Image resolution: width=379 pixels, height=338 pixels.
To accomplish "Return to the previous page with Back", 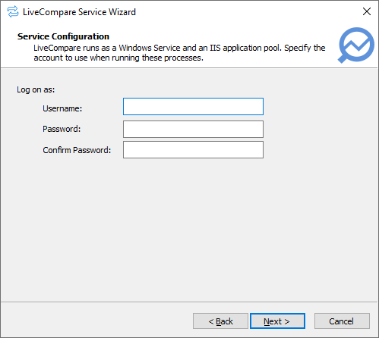I will 220,321.
